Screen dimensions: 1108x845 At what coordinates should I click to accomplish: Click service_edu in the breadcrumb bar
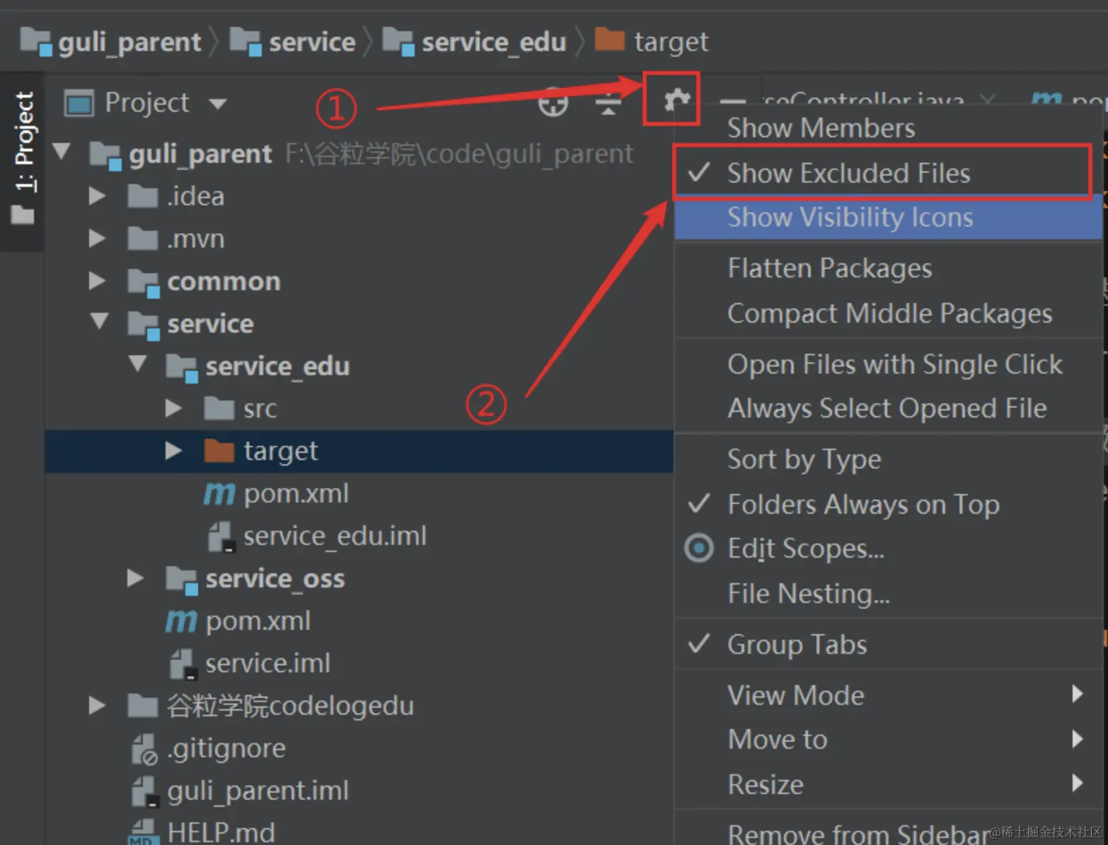493,42
